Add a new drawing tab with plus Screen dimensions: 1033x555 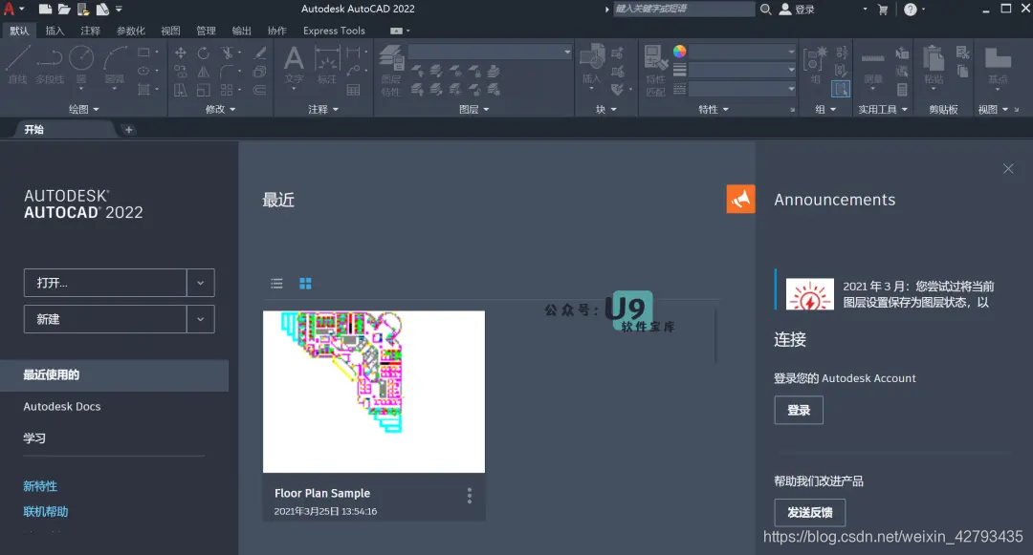click(128, 130)
